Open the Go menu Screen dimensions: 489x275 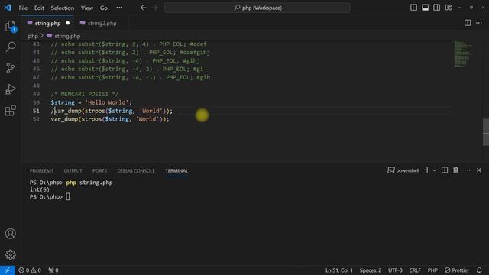pos(104,8)
